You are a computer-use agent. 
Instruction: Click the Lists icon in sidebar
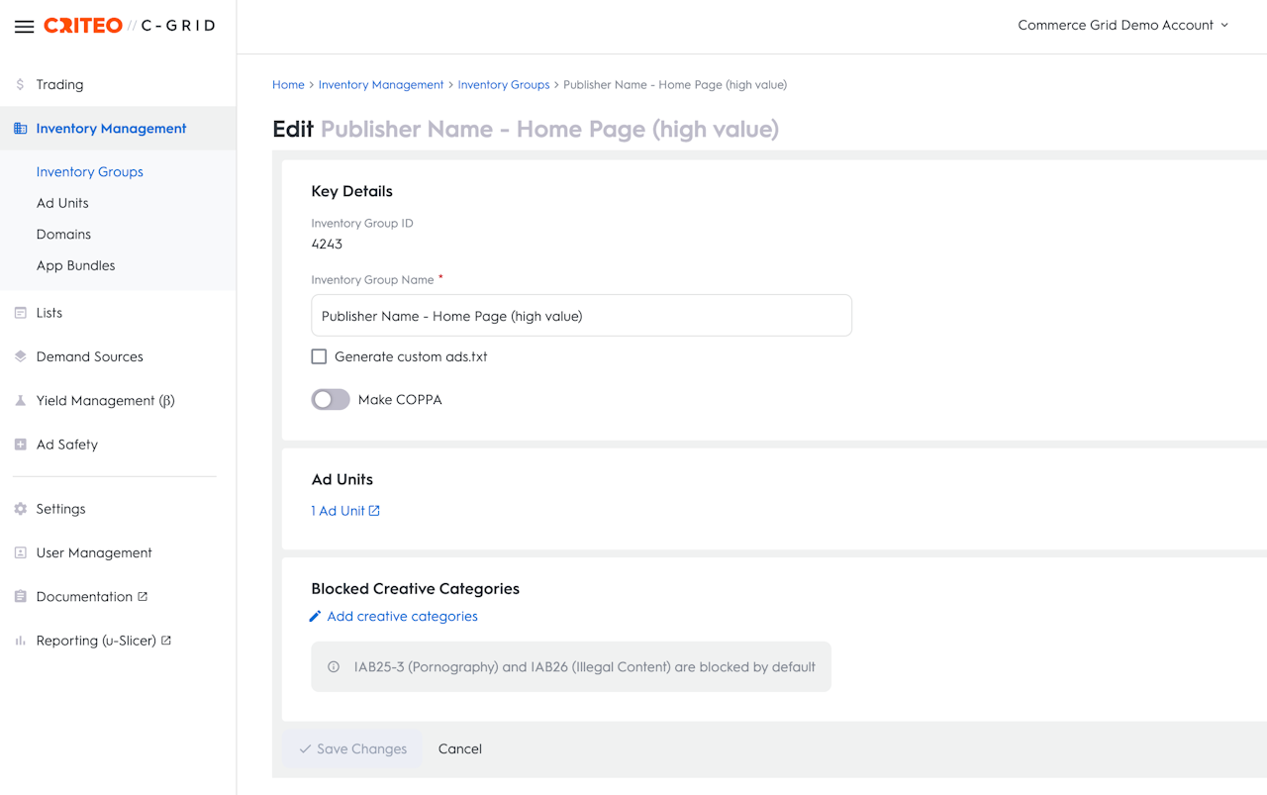[20, 313]
